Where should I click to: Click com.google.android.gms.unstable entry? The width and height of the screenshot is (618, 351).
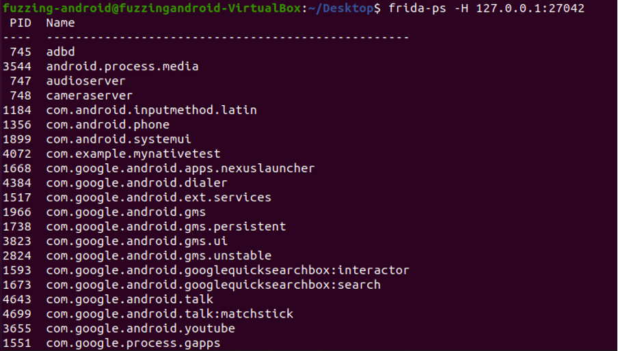click(159, 255)
